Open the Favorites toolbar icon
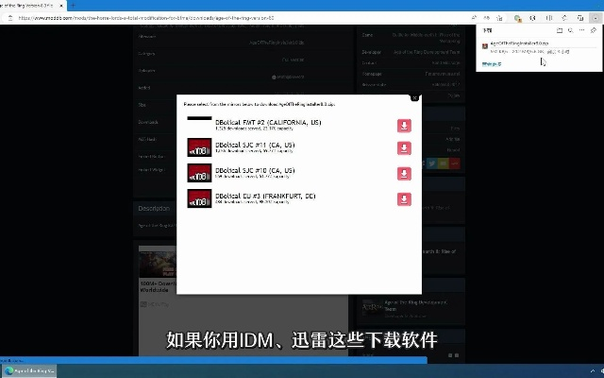Screen dimensions: 604x378 point(564,18)
